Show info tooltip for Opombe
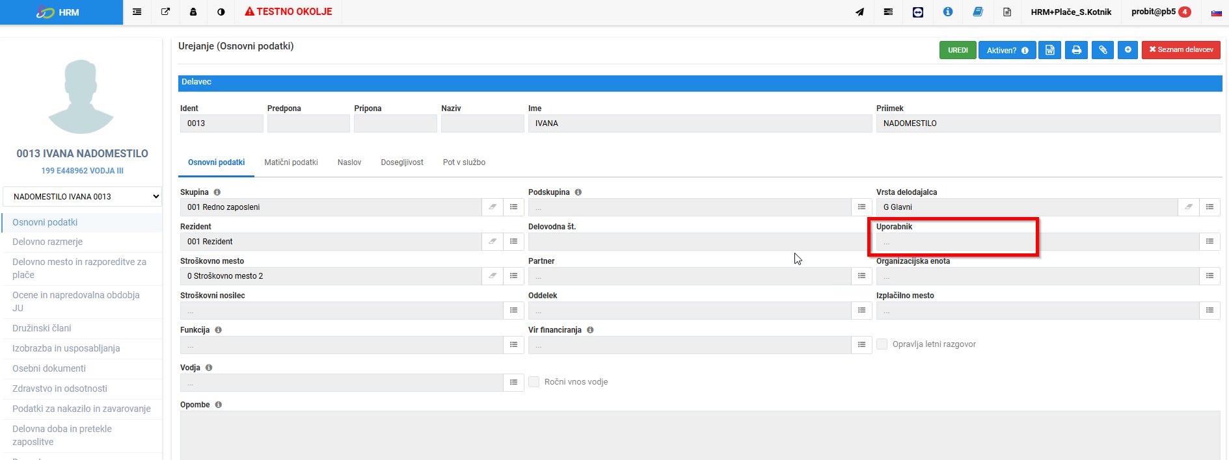Viewport: 1229px width, 460px height. [218, 405]
